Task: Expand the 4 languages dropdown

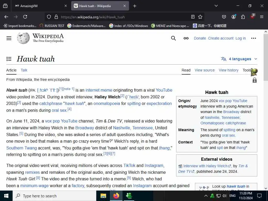Action: (239, 59)
